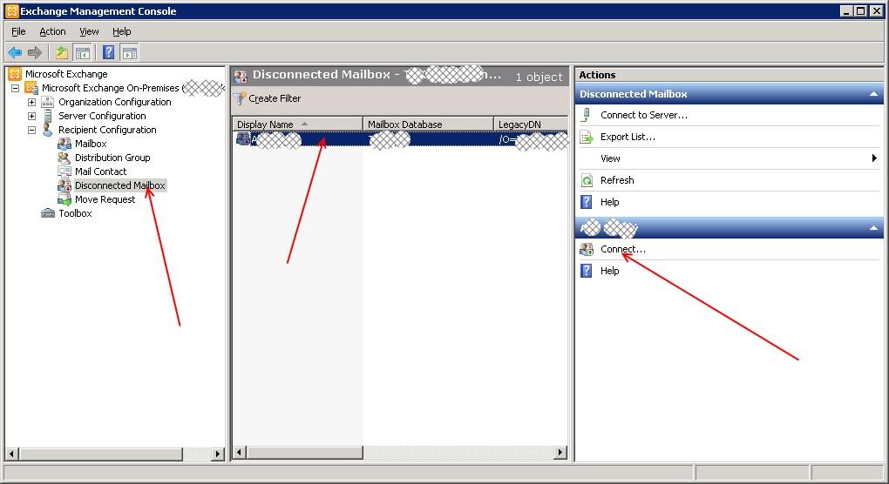Expand the Server Configuration node
Viewport: 889px width, 484px height.
click(32, 116)
